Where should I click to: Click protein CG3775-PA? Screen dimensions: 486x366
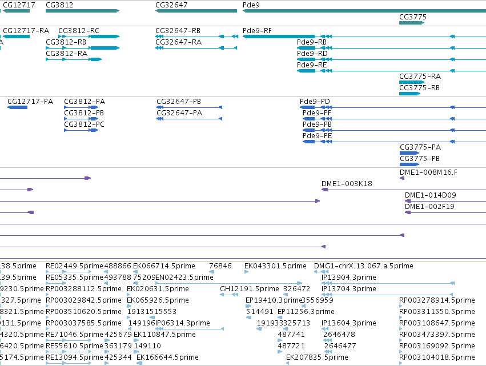click(409, 153)
